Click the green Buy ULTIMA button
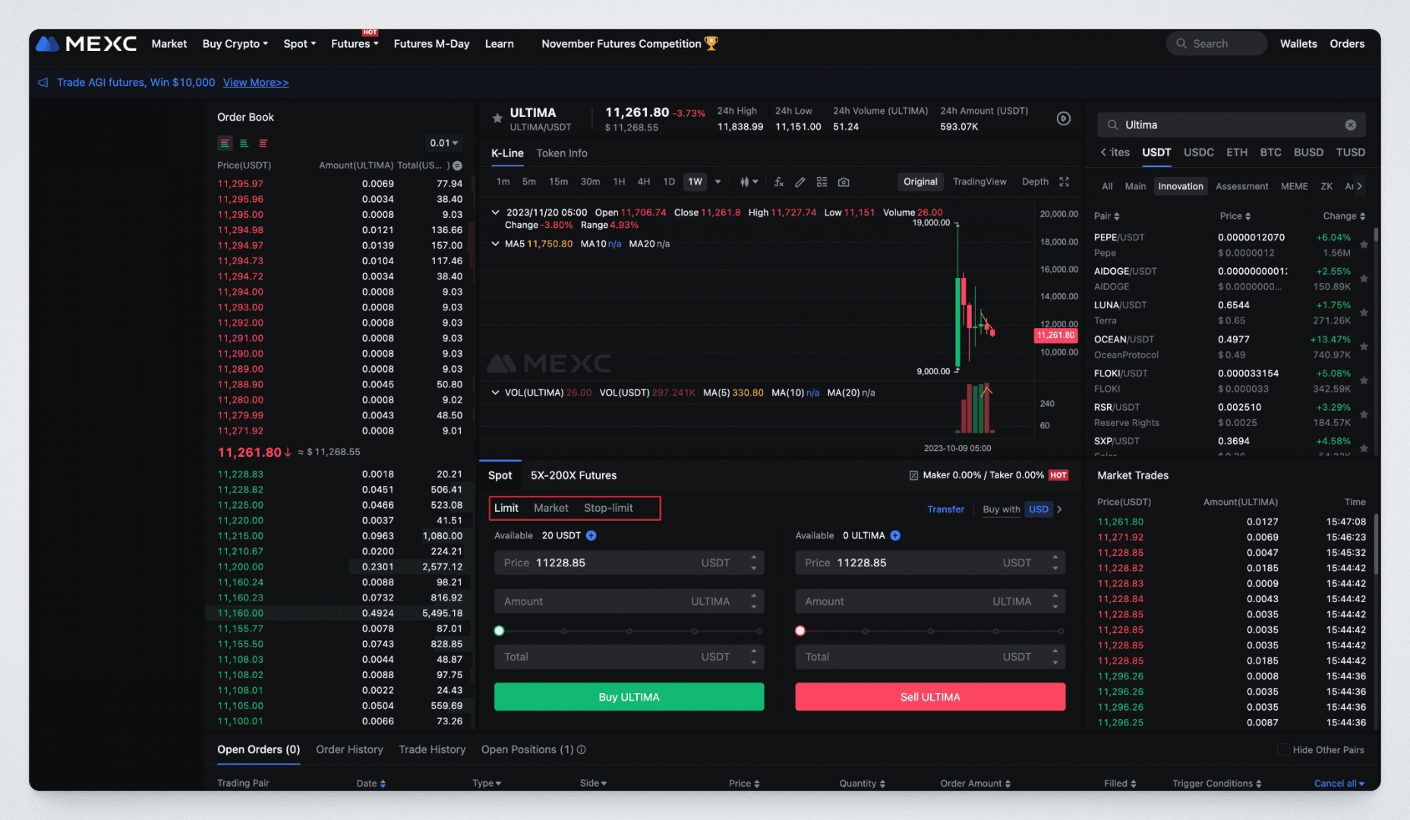Image resolution: width=1410 pixels, height=820 pixels. [x=629, y=697]
